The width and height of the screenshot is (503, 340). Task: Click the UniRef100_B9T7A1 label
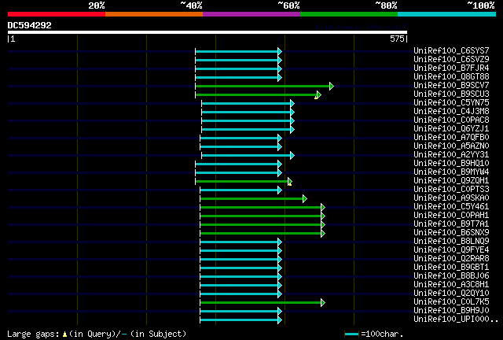[x=451, y=224]
